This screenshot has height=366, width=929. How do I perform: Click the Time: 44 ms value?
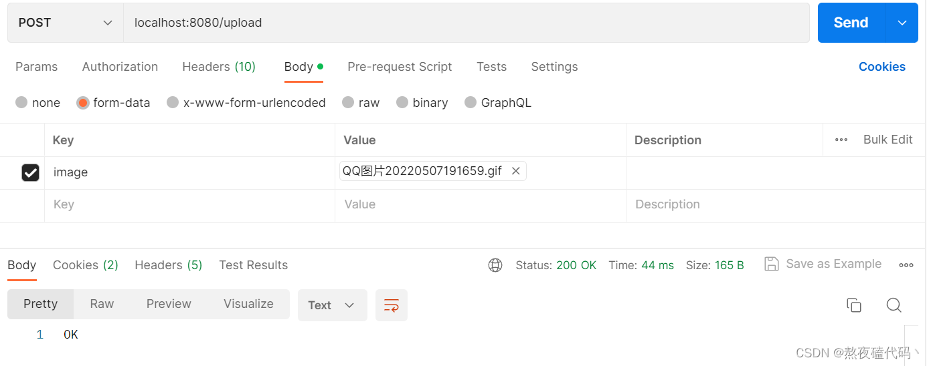(641, 265)
